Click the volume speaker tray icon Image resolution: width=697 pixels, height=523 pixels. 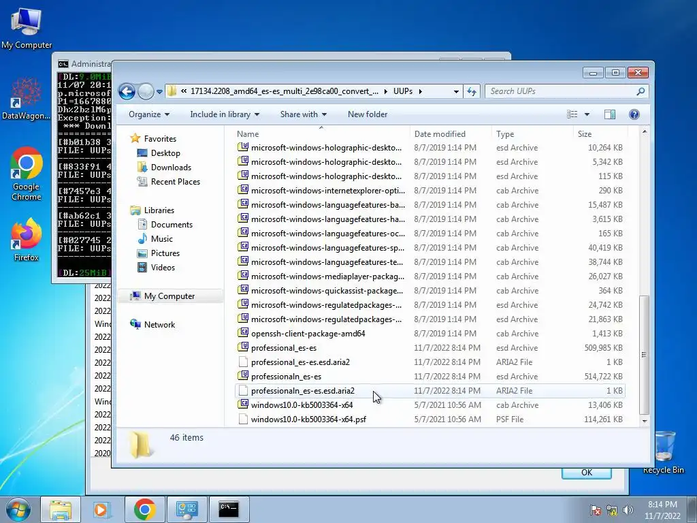628,510
